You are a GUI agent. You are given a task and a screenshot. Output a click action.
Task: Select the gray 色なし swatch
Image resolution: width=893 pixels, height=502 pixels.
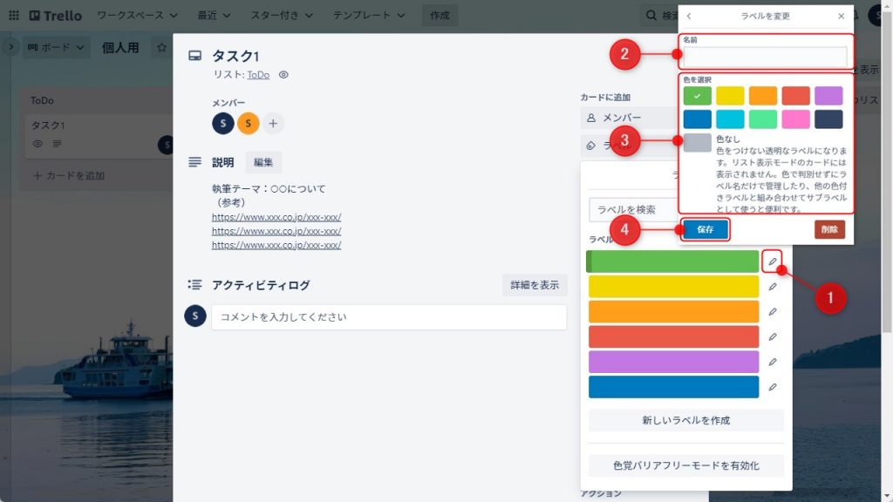click(697, 143)
